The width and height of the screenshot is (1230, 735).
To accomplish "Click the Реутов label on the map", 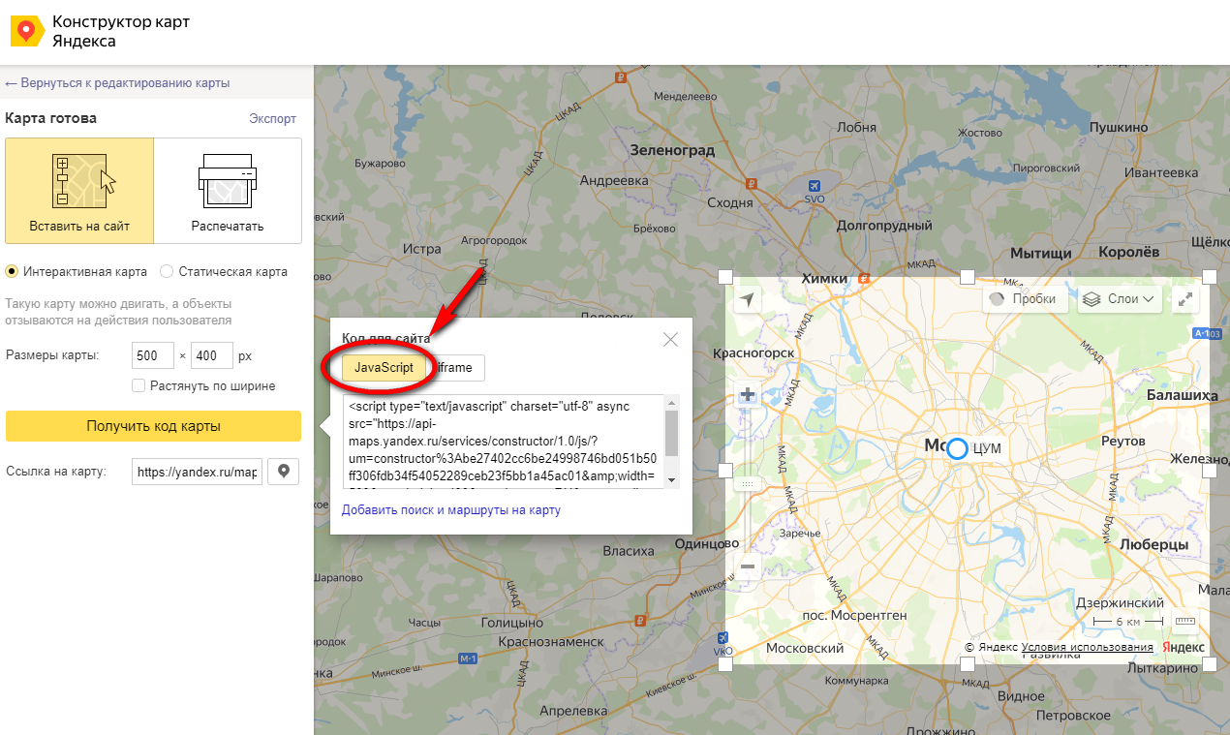I will pyautogui.click(x=1123, y=441).
